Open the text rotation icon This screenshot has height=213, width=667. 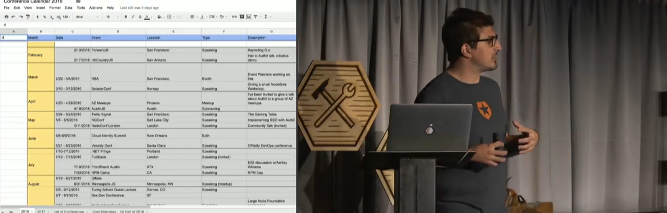(222, 17)
